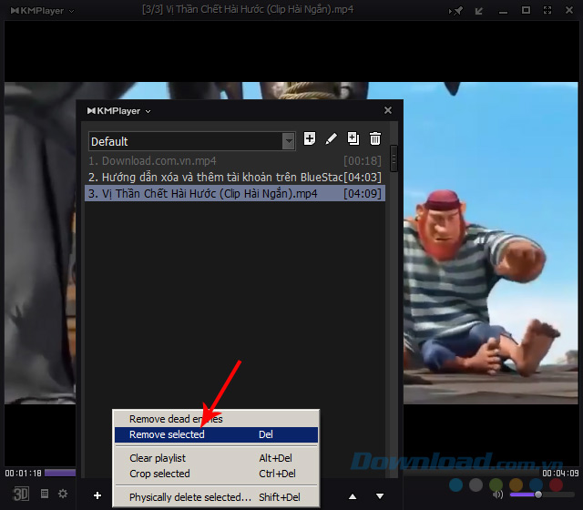
Task: Click the new playlist album icon
Action: 310,138
